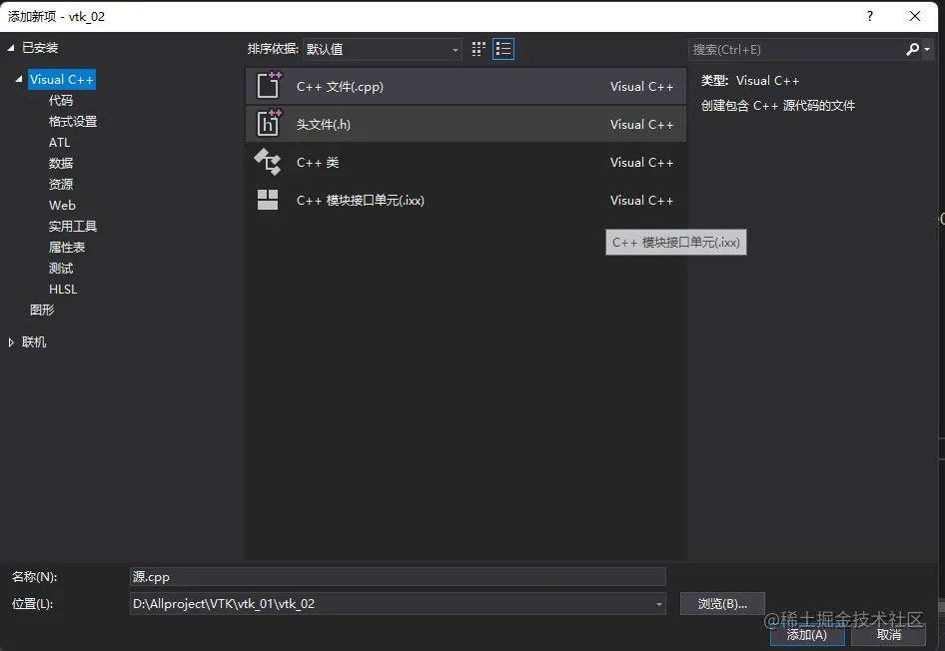Select the C++ 模块接口单元(.ixx) template icon

click(268, 200)
